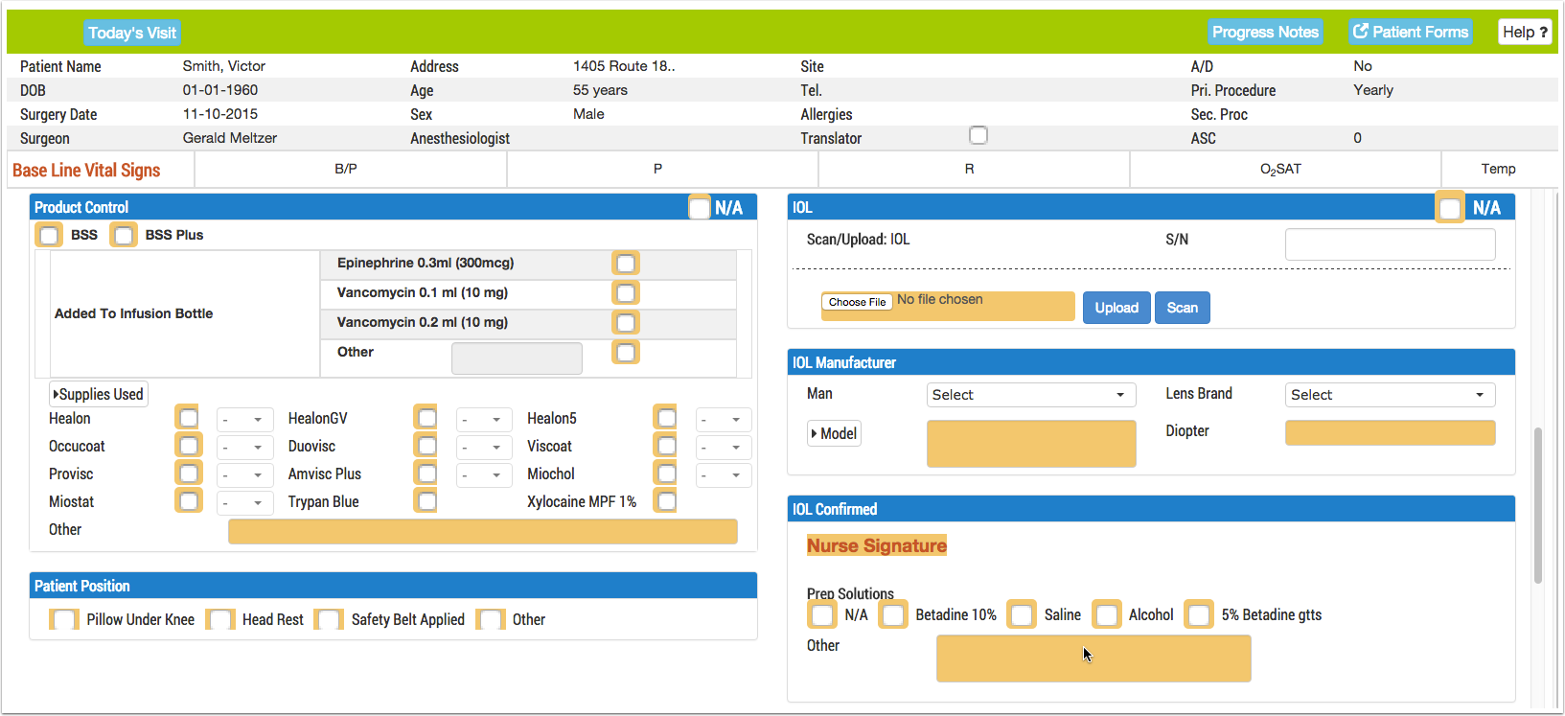Image resolution: width=1565 pixels, height=716 pixels.
Task: Open the Man manufacturer Select dropdown
Action: (1031, 395)
